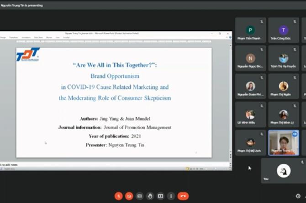
Task: Leave the call with the red hang-up button
Action: coord(183,196)
